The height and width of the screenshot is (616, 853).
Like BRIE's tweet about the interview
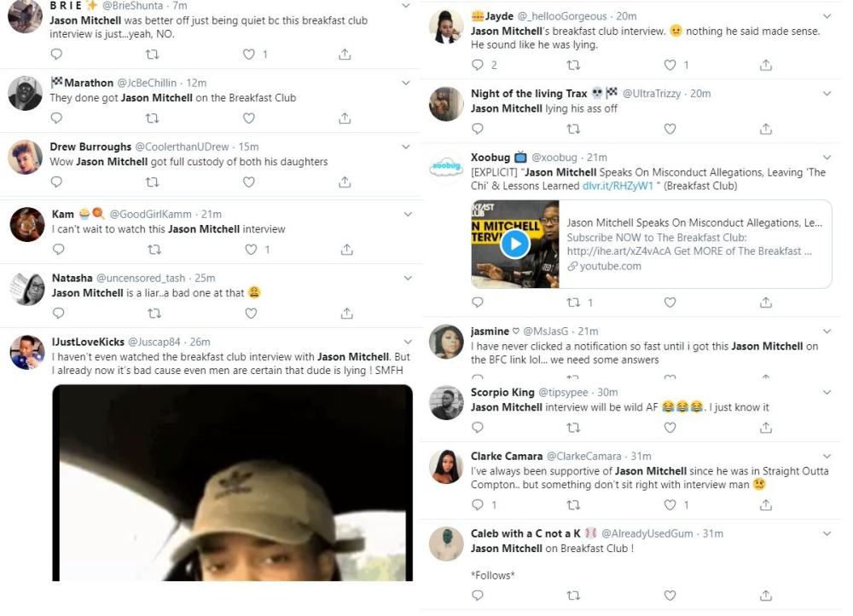250,55
